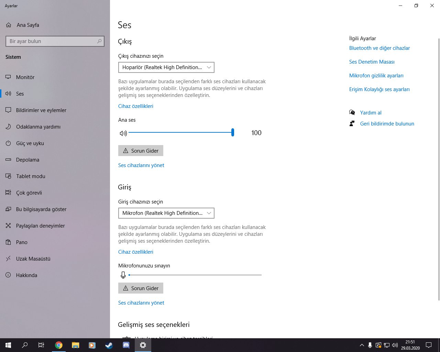The width and height of the screenshot is (440, 352).
Task: Click the Yardım al chat icon
Action: point(352,112)
